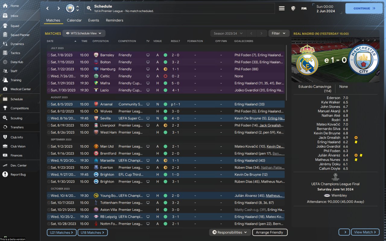
Task: Sort matches by the Result column header
Action: (x=175, y=41)
